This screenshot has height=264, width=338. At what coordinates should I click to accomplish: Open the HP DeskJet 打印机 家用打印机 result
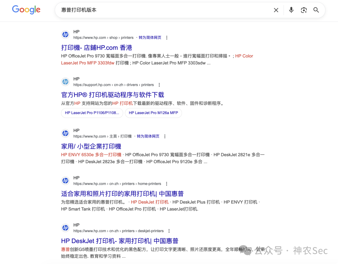click(x=120, y=241)
